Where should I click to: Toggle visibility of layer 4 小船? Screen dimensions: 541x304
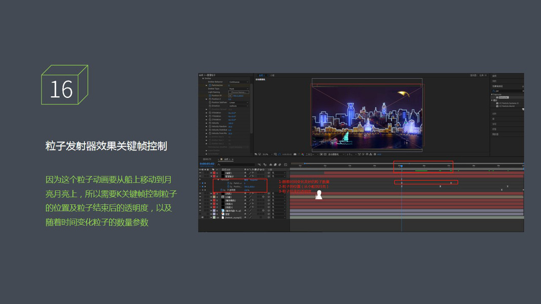(x=200, y=197)
